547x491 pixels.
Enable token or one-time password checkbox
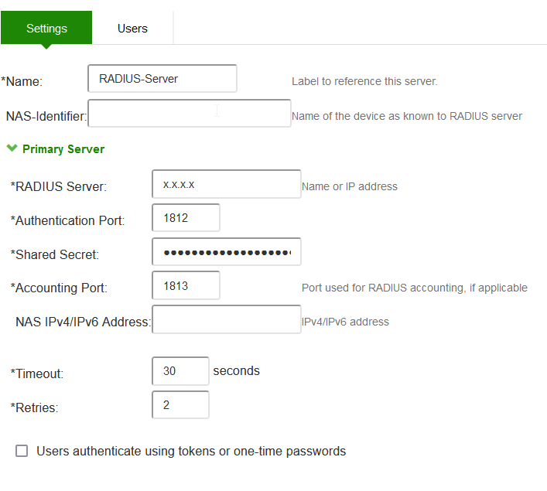coord(22,451)
